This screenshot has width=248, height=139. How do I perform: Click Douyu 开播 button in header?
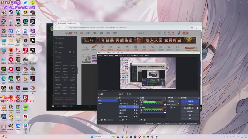pos(185,33)
